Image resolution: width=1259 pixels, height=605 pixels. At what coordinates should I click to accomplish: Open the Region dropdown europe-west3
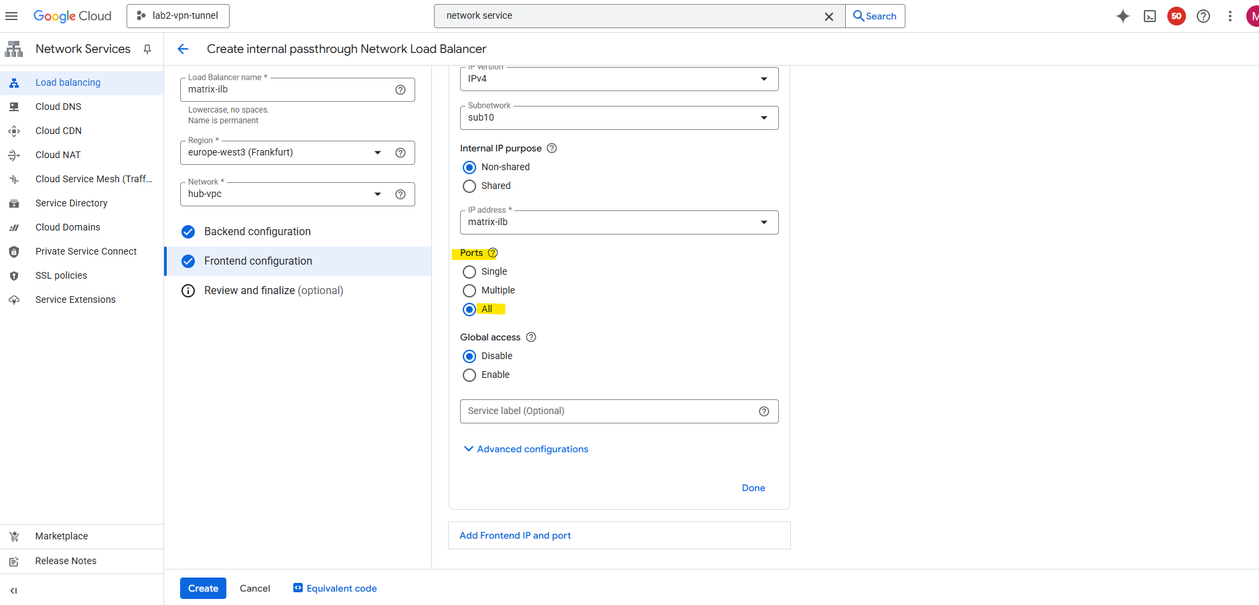coord(285,153)
